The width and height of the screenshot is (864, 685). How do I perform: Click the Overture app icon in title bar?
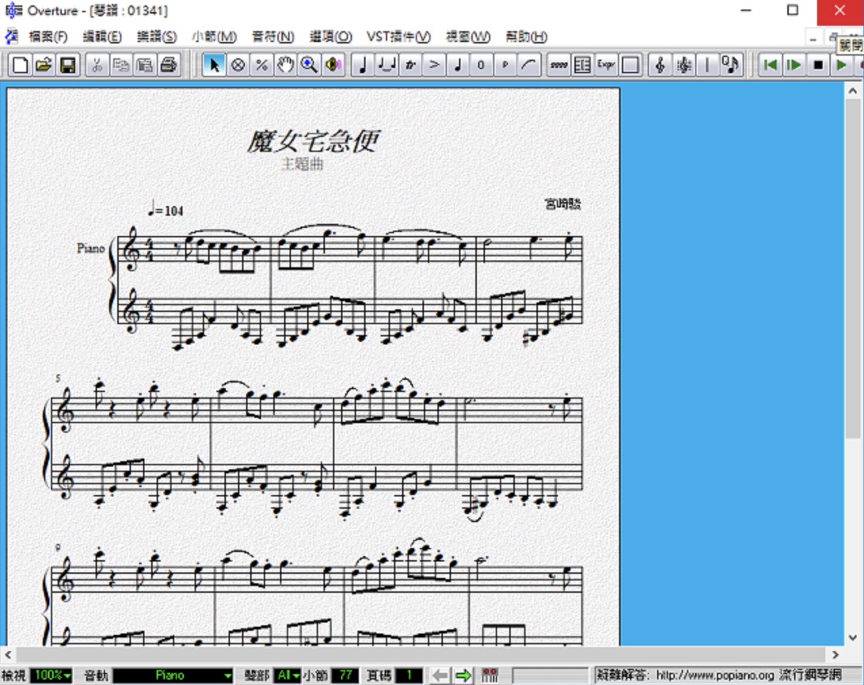(x=14, y=11)
